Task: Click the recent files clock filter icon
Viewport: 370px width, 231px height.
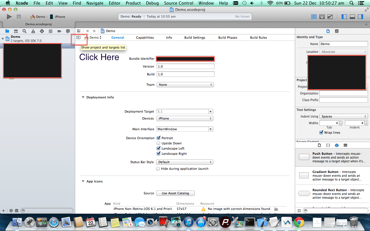Action: point(11,211)
